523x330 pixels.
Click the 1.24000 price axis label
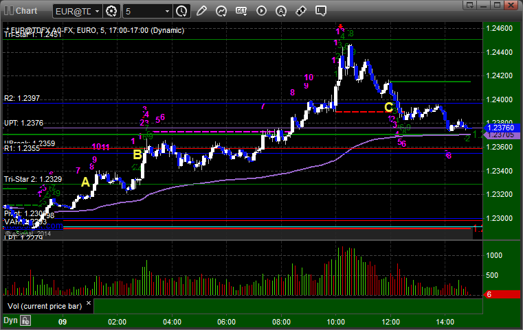[x=500, y=99]
